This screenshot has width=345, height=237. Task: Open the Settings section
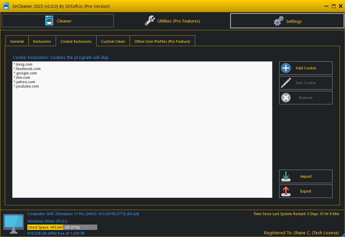point(287,21)
